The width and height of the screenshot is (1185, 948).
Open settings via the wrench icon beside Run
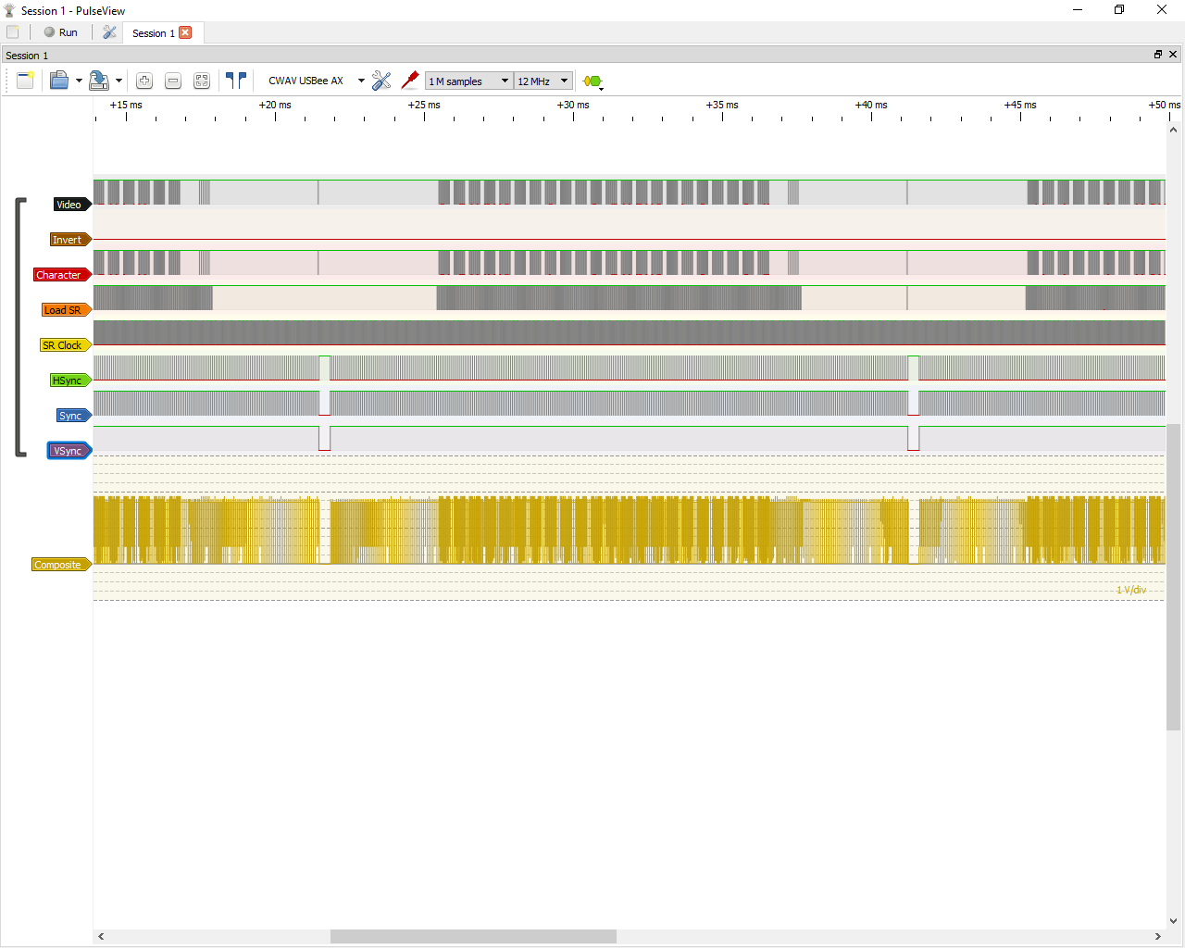[x=109, y=32]
